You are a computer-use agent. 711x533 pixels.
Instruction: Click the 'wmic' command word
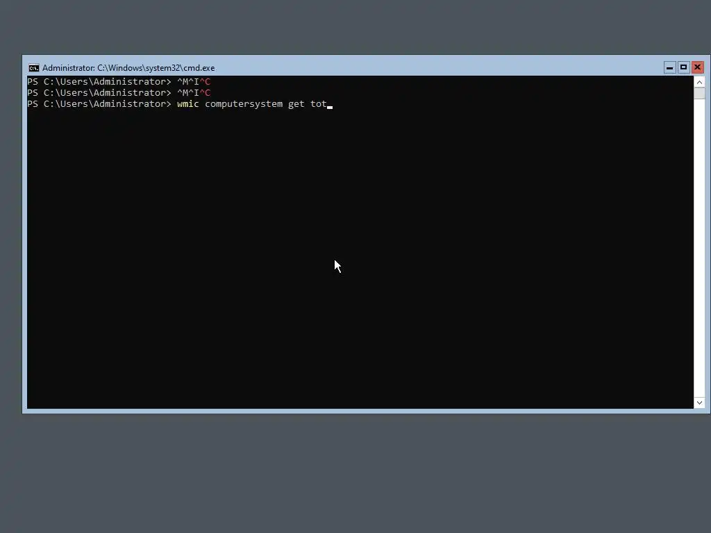tap(187, 104)
